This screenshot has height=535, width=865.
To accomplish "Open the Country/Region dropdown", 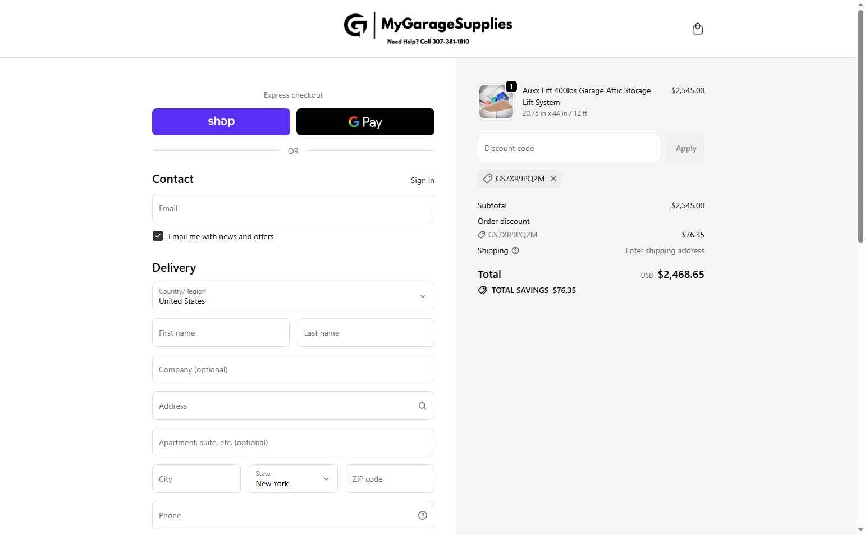I will [293, 296].
